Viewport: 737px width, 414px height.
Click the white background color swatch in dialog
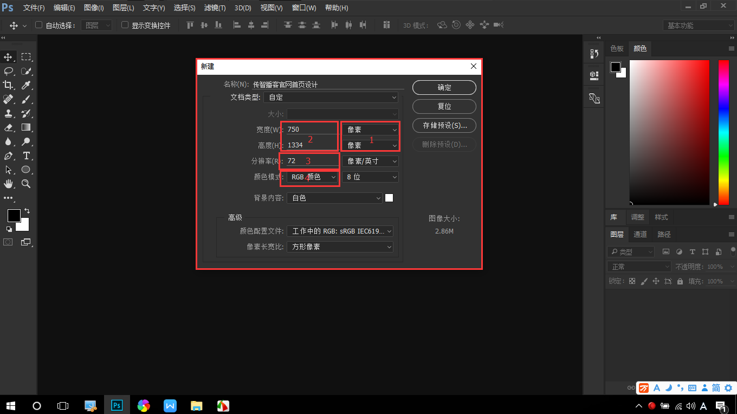click(x=389, y=198)
